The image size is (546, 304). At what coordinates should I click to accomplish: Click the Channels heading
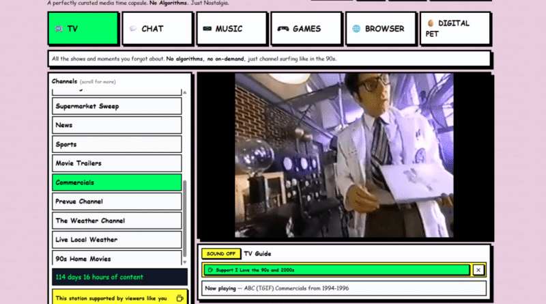(64, 81)
